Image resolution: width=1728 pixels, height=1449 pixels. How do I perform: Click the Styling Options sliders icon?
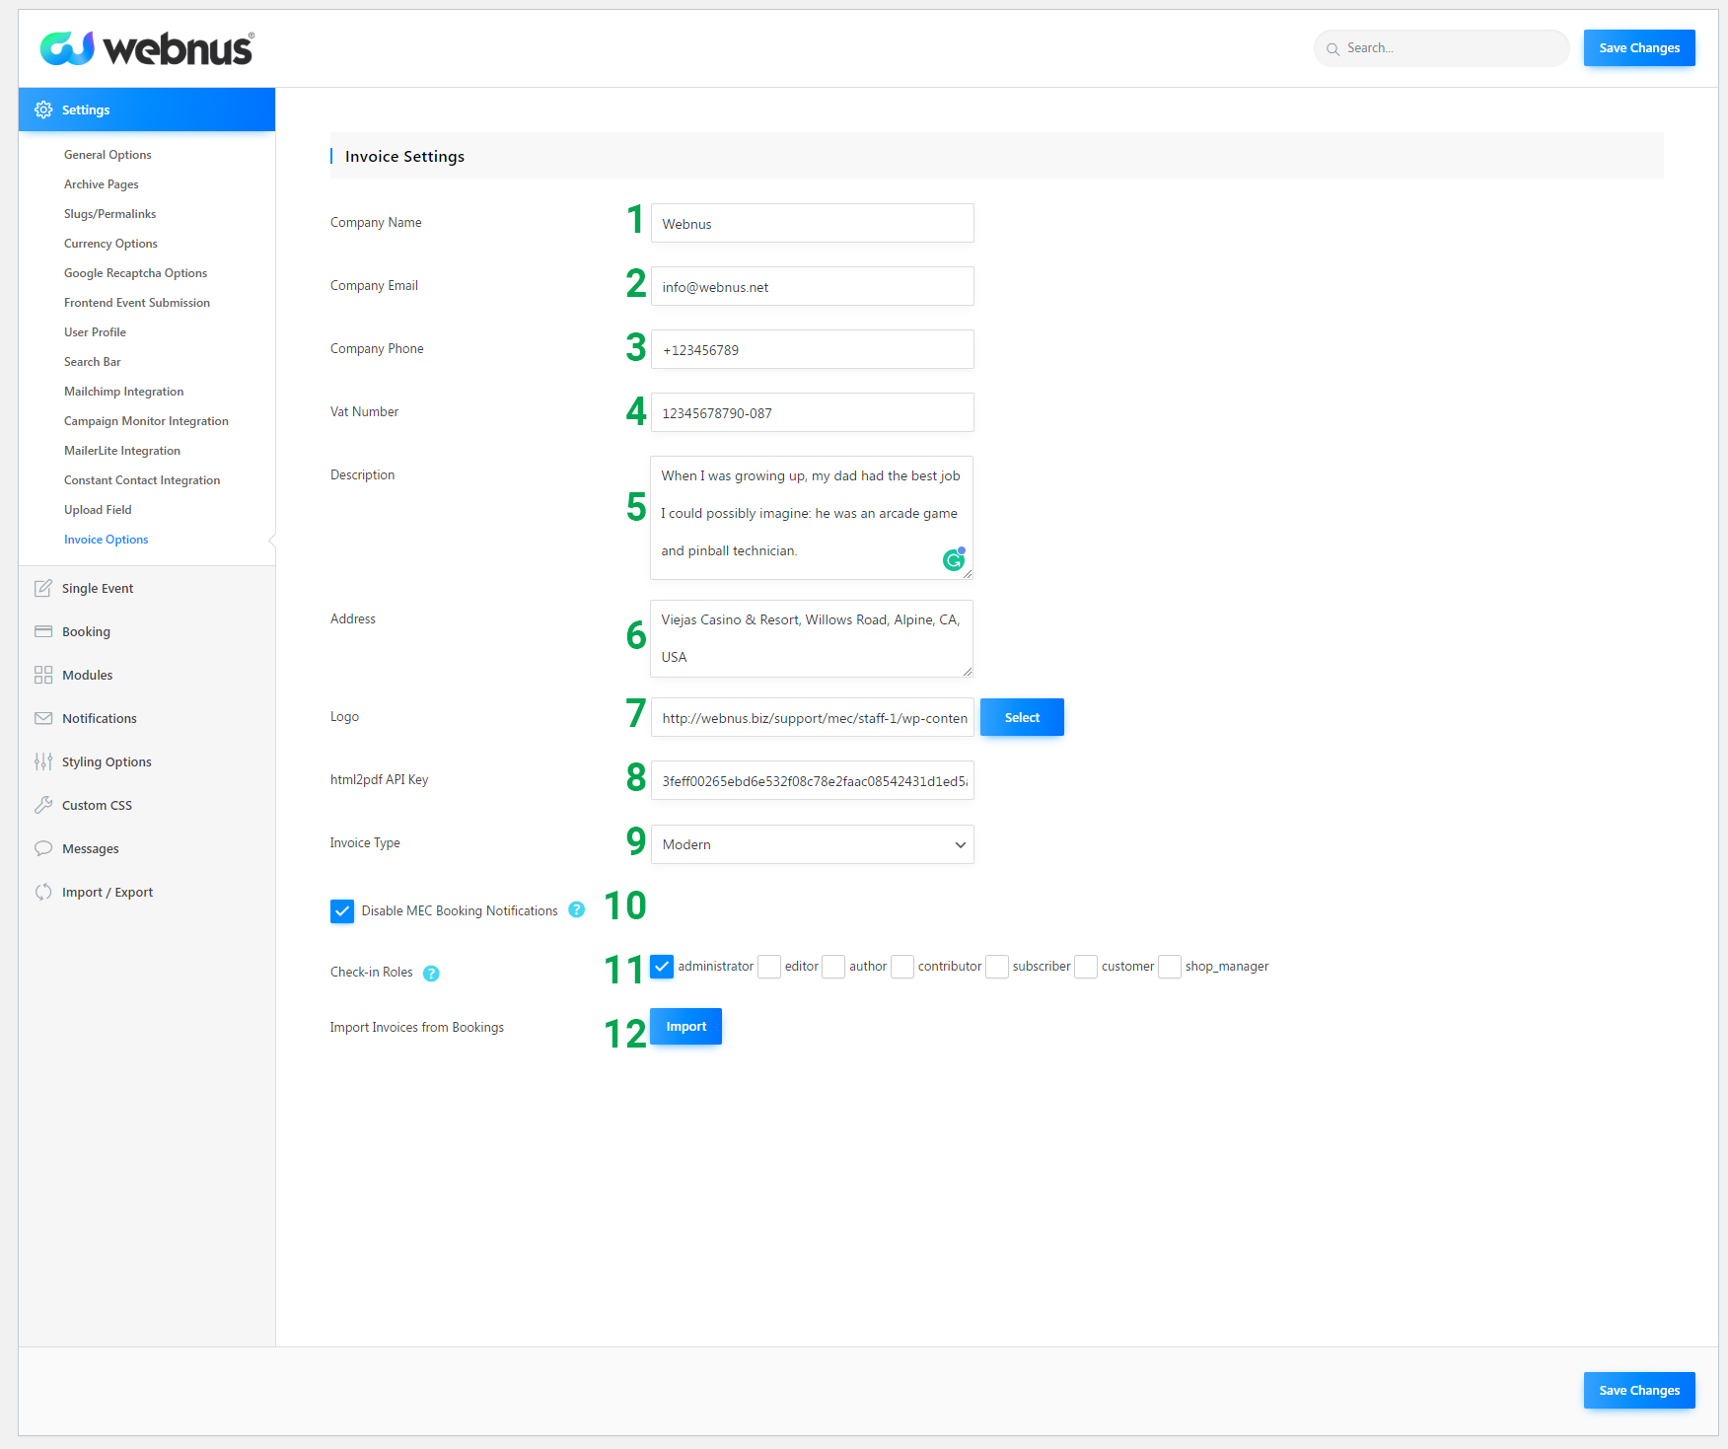(x=43, y=762)
